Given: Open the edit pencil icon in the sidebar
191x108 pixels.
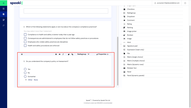Looking at the screenshot, I should pyautogui.click(x=4, y=20).
